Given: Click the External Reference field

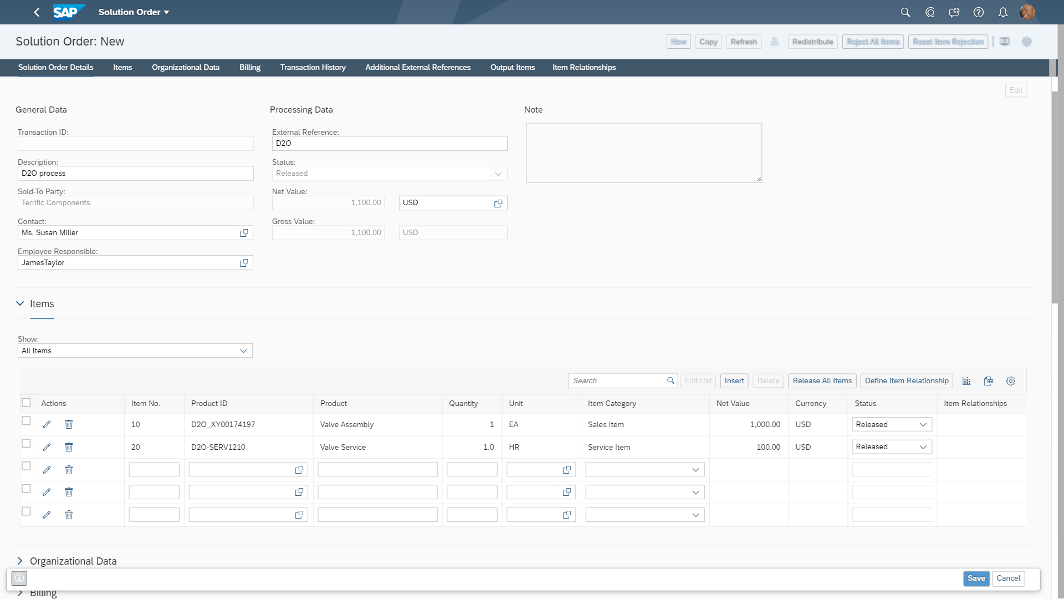Looking at the screenshot, I should coord(390,144).
